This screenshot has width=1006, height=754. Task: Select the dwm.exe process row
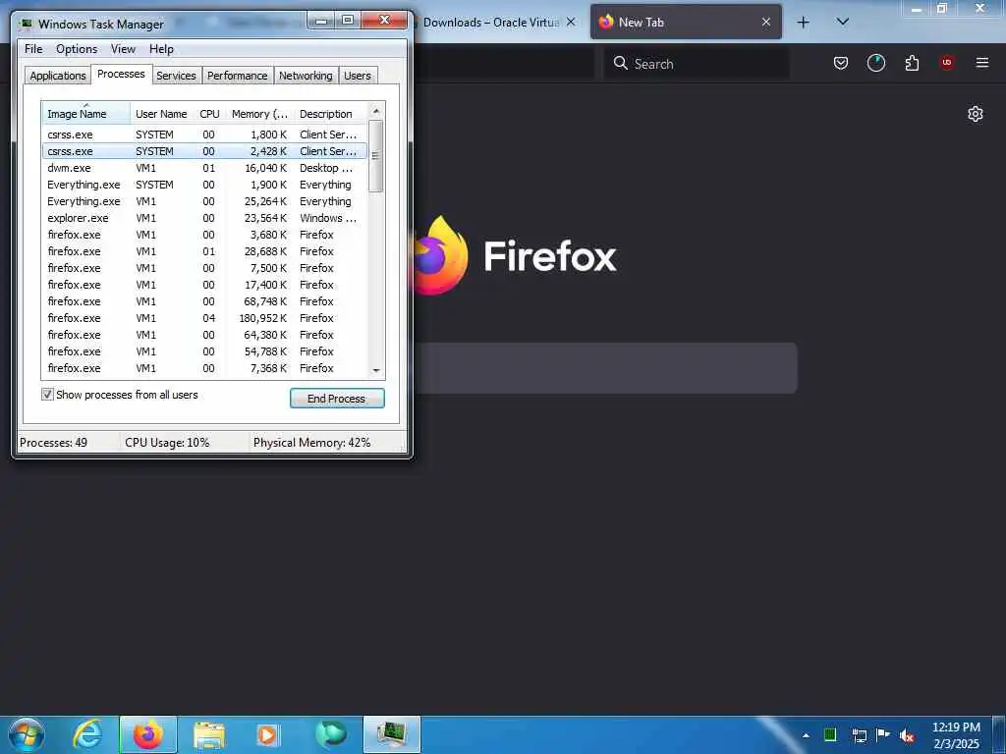[204, 168]
